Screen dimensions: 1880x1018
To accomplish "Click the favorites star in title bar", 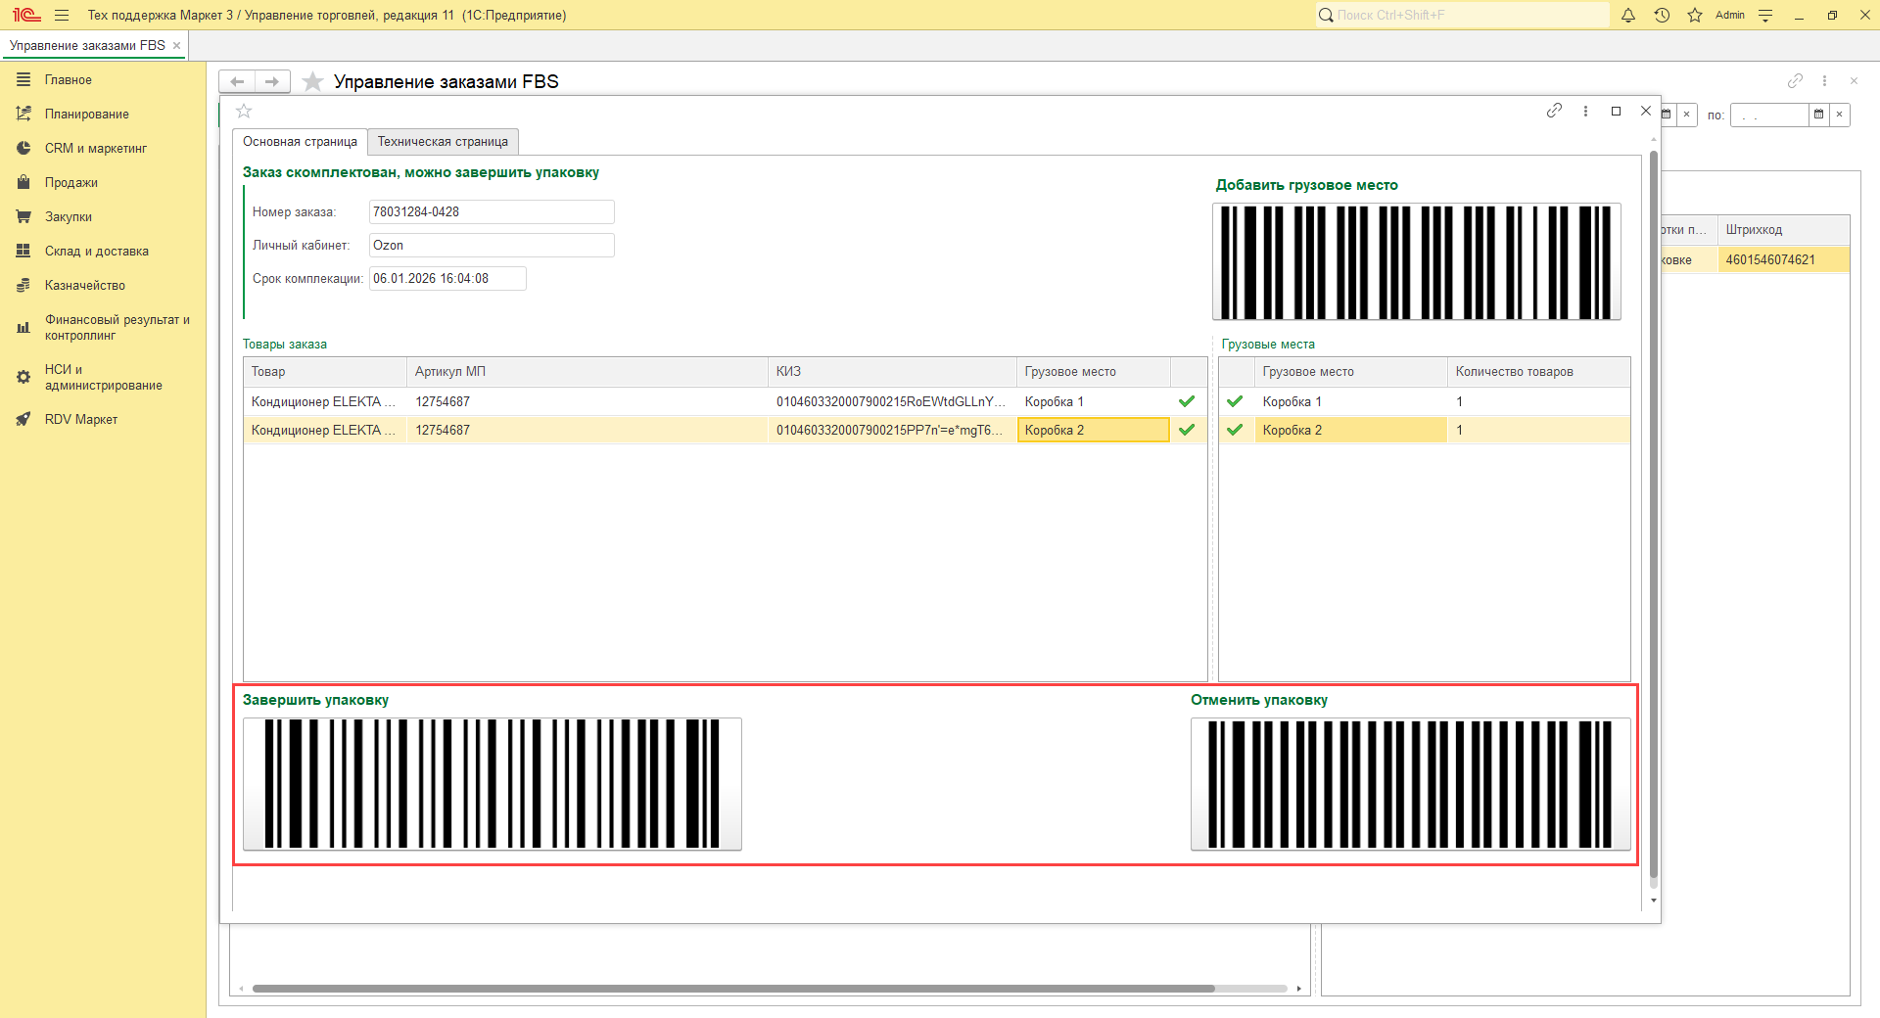I will (x=1695, y=15).
